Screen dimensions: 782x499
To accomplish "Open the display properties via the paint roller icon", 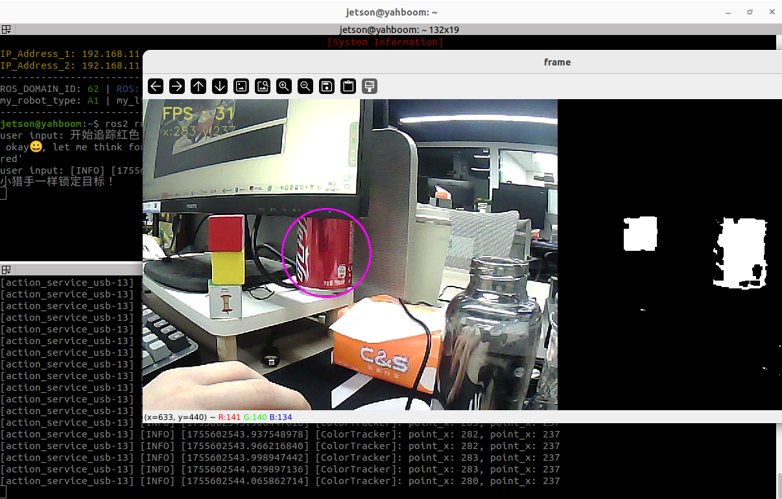I will tap(370, 86).
